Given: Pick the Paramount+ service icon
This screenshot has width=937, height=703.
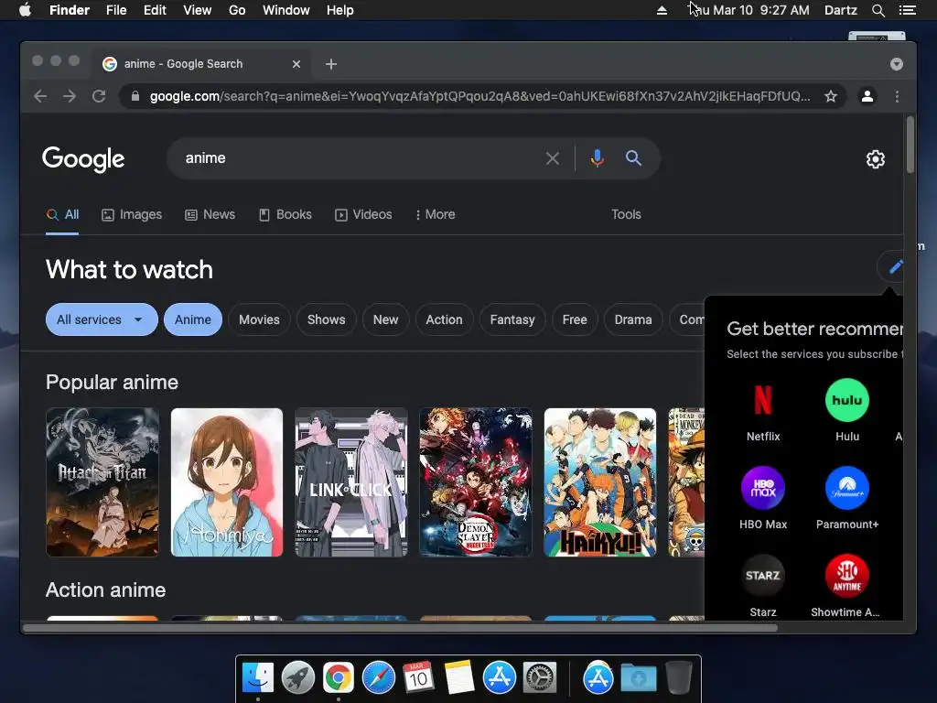Looking at the screenshot, I should [846, 488].
